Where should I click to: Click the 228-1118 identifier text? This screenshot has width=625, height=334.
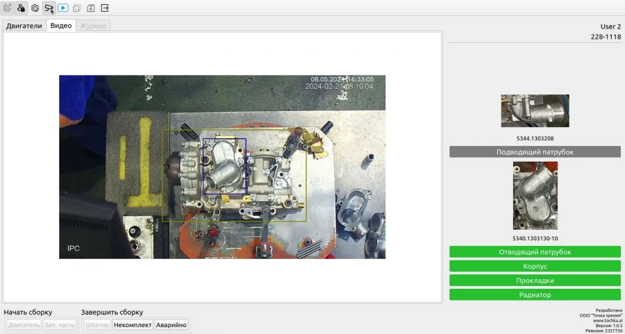coord(606,37)
